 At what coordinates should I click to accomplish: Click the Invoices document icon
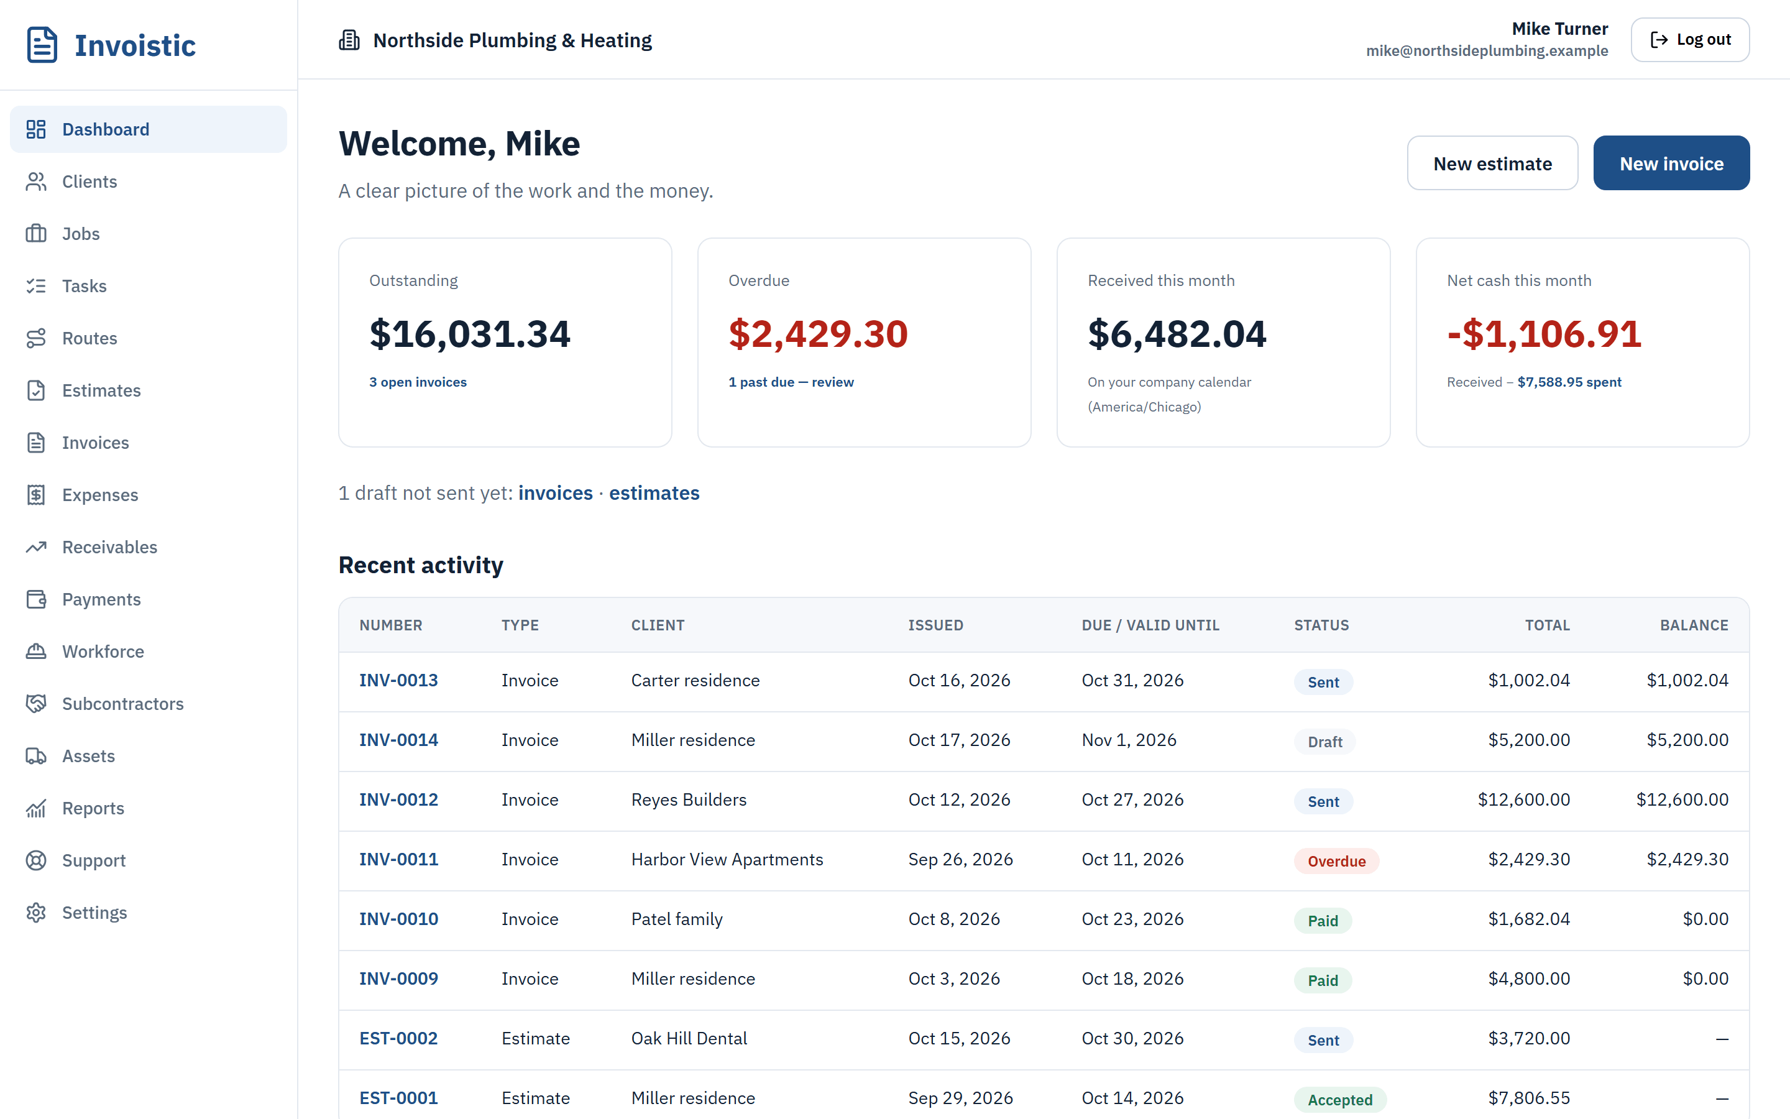[36, 443]
